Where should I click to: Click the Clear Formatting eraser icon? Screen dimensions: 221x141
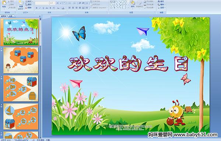(x=65, y=3)
